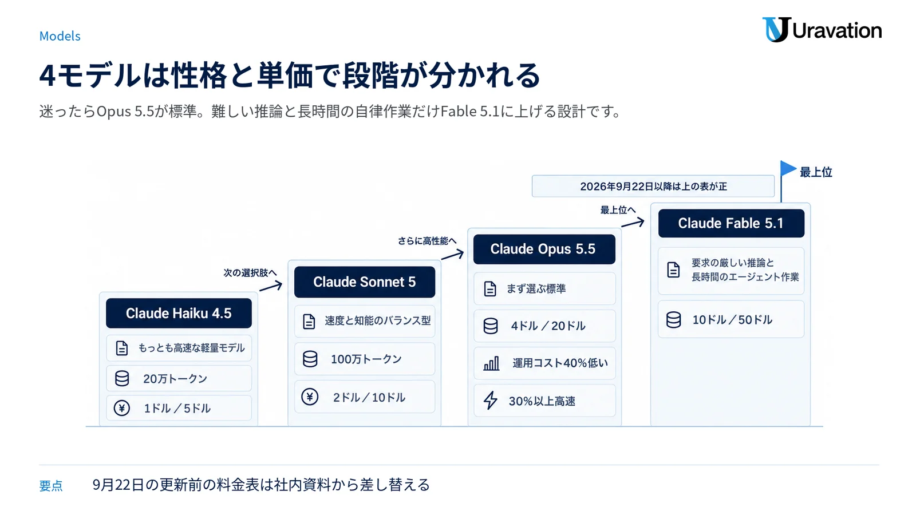Select the Claude Haiku 4.5 header

(x=179, y=313)
